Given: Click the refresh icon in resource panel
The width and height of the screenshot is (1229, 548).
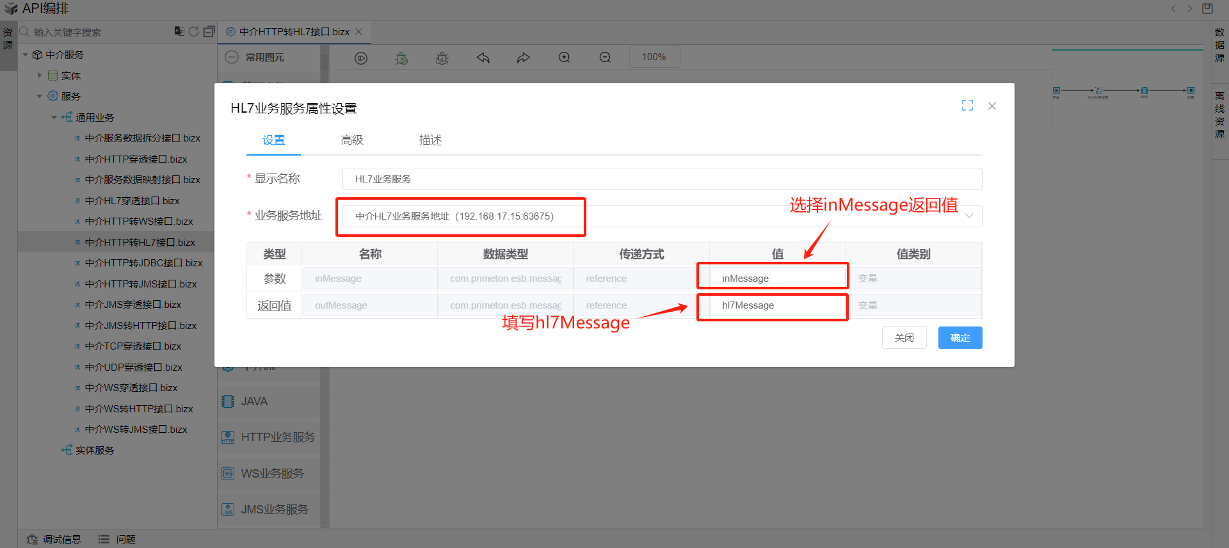Looking at the screenshot, I should [193, 31].
